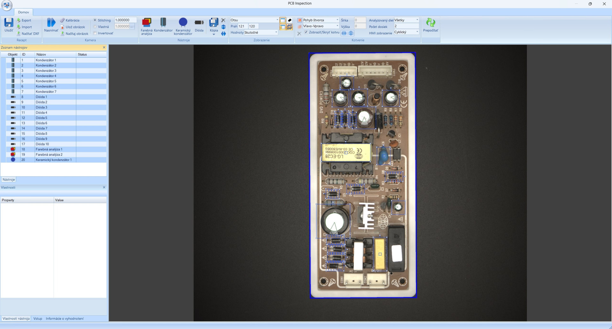This screenshot has height=329, width=612.
Task: Expand the Hodnoty Skutočné dropdown
Action: (276, 32)
